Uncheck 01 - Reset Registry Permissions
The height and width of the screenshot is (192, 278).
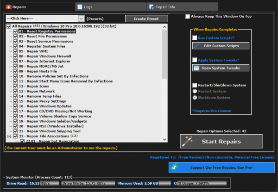(x=15, y=31)
